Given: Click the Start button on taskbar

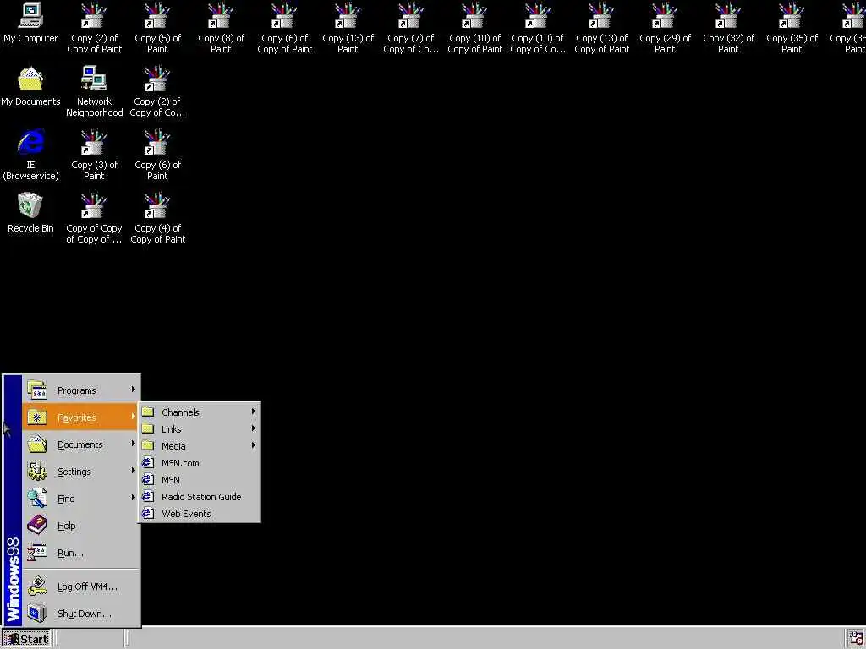Looking at the screenshot, I should [26, 639].
